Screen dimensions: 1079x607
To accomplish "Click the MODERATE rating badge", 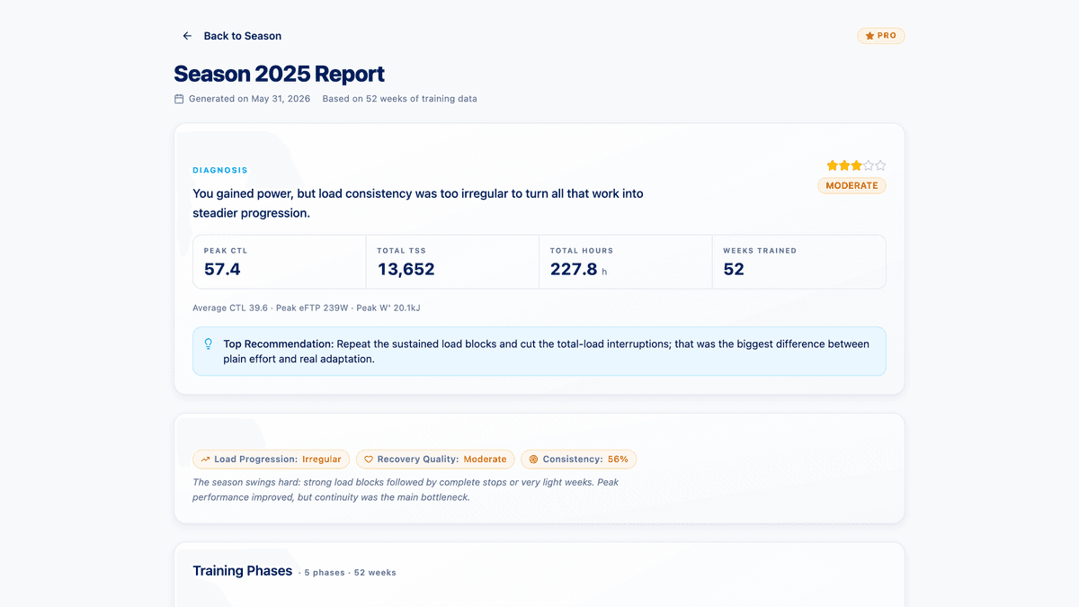I will pos(852,185).
